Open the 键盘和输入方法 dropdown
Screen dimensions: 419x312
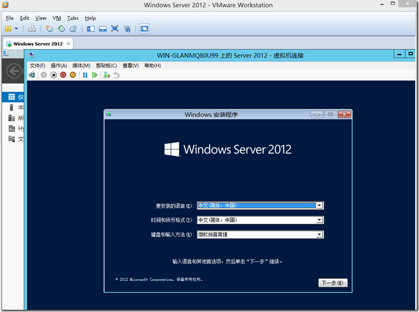319,234
